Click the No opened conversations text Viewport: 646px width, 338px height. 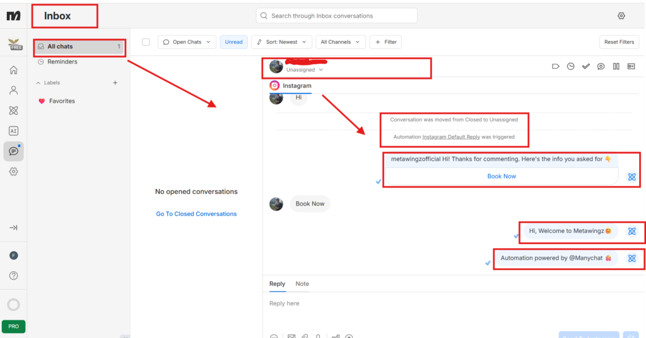point(196,191)
